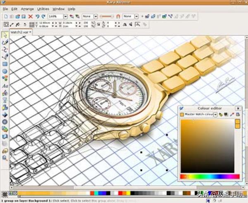Choose the Rectangle tool in toolbox
Image resolution: width=248 pixels, height=203 pixels.
(x=5, y=64)
